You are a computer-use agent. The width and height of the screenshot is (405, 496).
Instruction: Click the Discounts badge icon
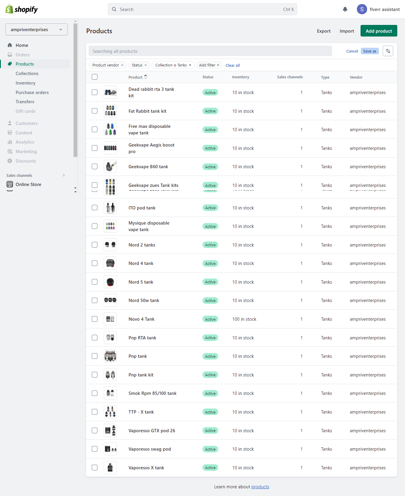coord(10,161)
